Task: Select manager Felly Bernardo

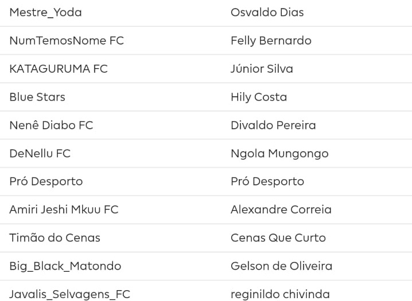Action: (x=271, y=41)
